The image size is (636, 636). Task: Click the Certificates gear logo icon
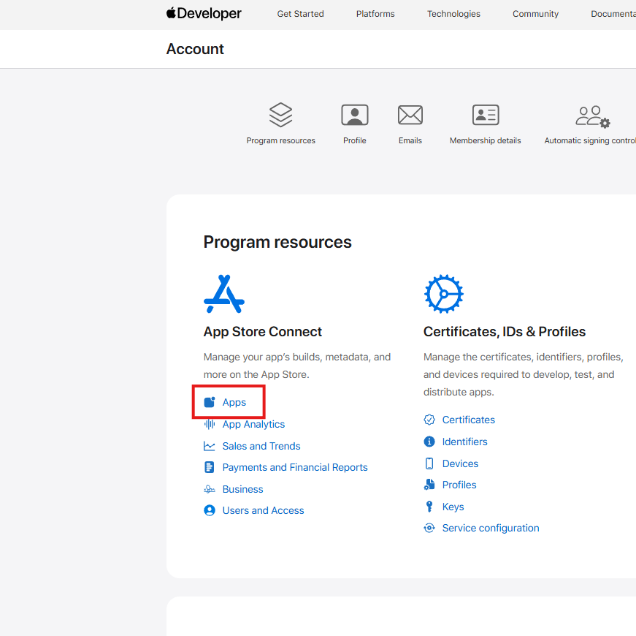(444, 294)
